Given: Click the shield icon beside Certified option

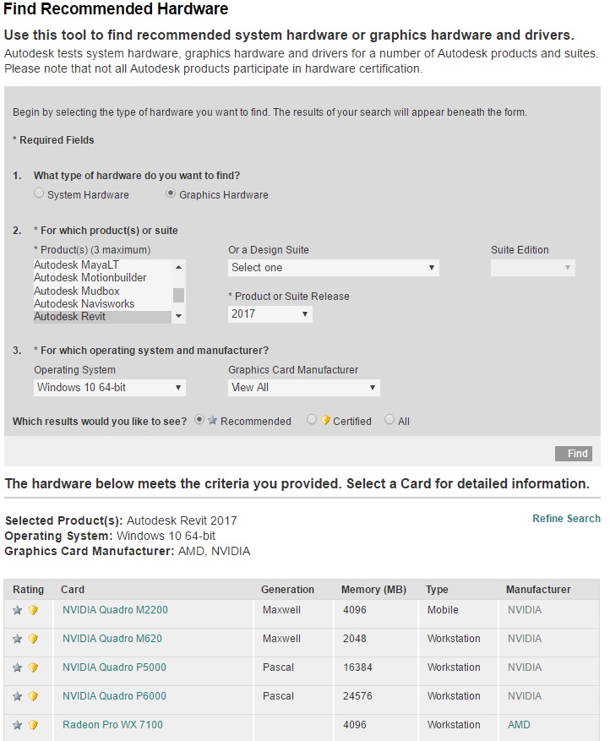Looking at the screenshot, I should (325, 420).
